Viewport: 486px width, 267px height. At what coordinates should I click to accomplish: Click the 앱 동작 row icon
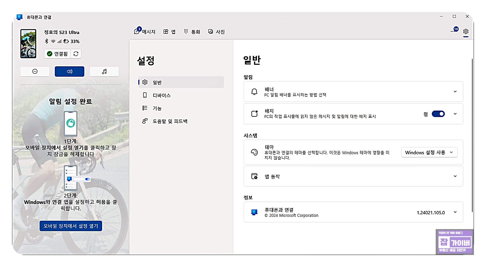[254, 176]
